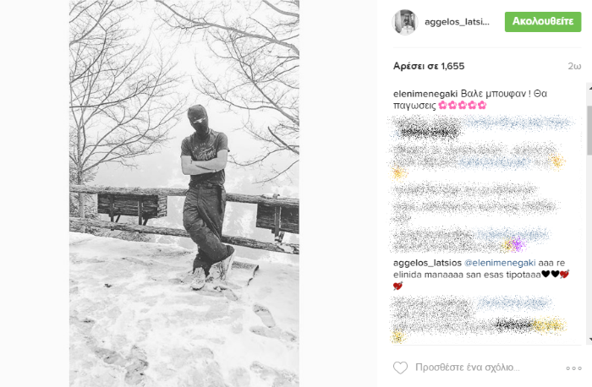Open aggelos_latsi... username in header
The height and width of the screenshot is (387, 592).
pyautogui.click(x=457, y=22)
